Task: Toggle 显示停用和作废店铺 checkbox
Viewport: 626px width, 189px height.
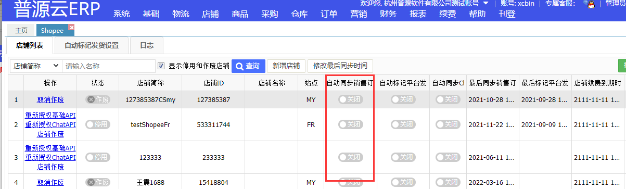Action: 161,66
